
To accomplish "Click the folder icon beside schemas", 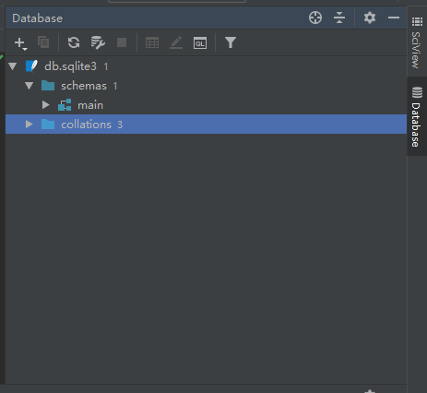I will point(48,86).
